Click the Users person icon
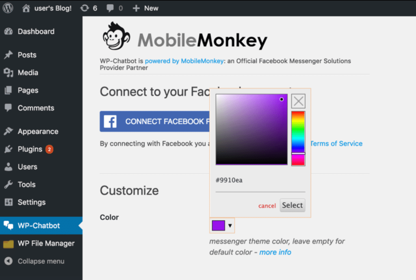 [8, 167]
